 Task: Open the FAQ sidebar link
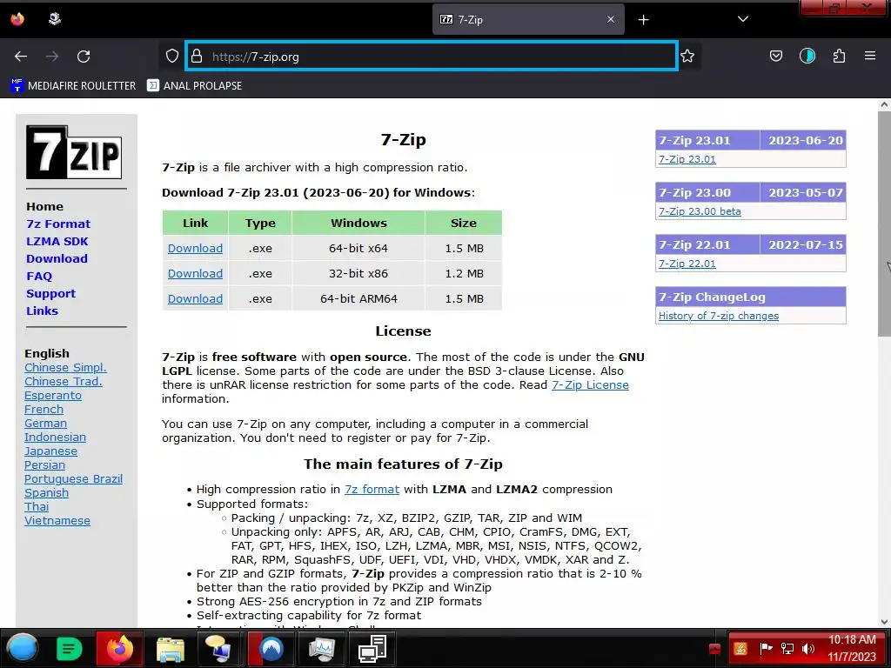click(x=39, y=276)
